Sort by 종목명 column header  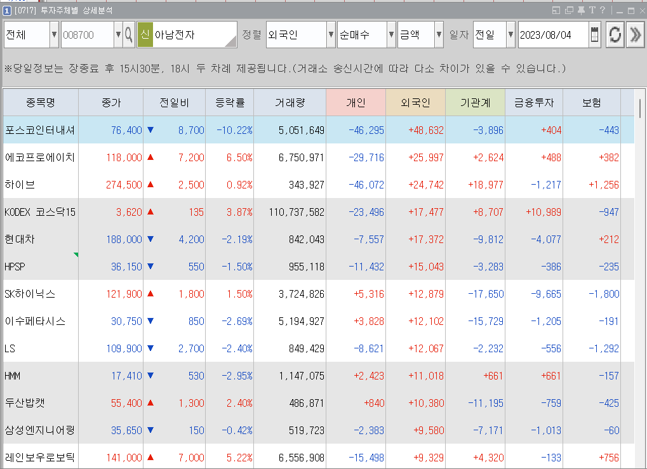(41, 102)
